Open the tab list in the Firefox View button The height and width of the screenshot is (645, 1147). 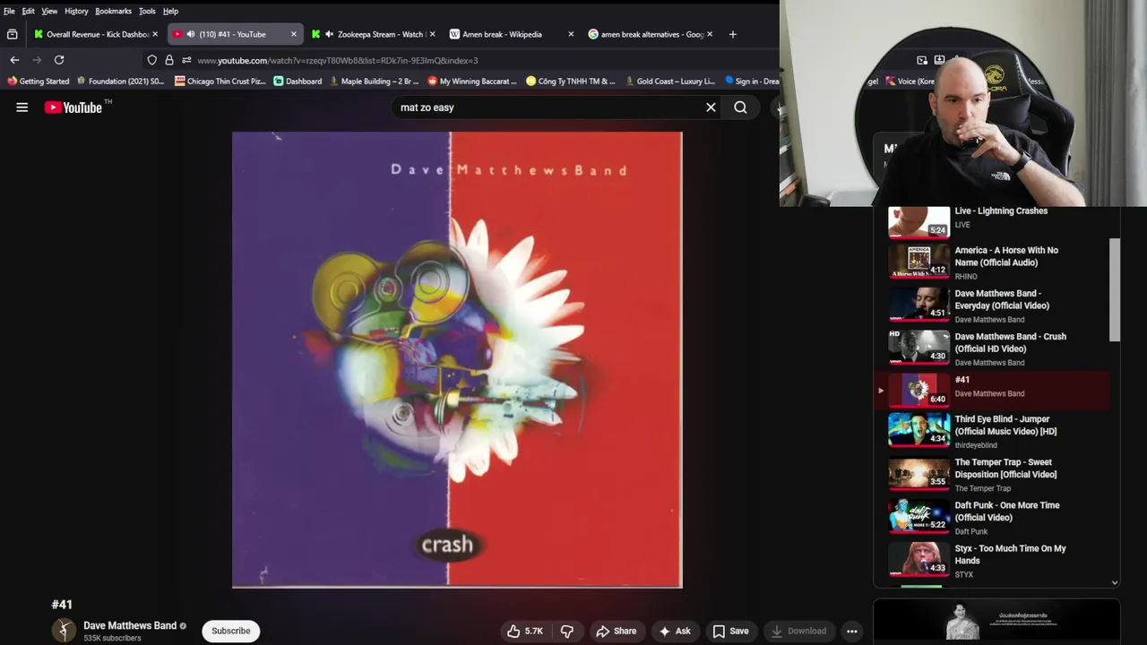pyautogui.click(x=12, y=34)
